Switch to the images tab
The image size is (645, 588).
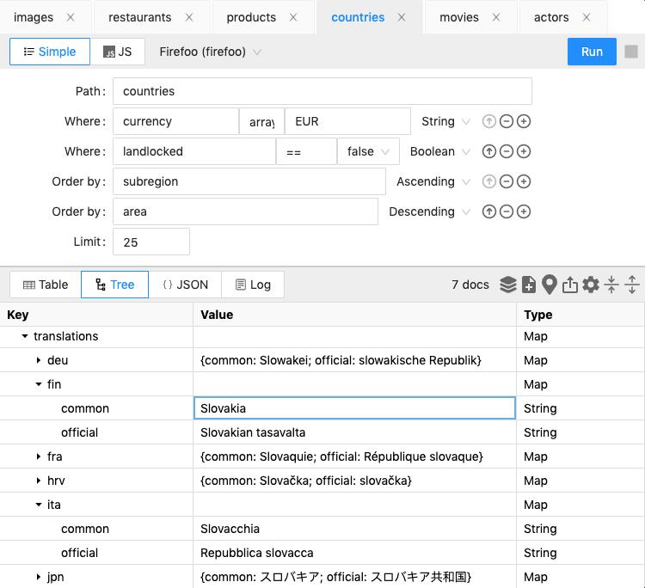click(34, 17)
